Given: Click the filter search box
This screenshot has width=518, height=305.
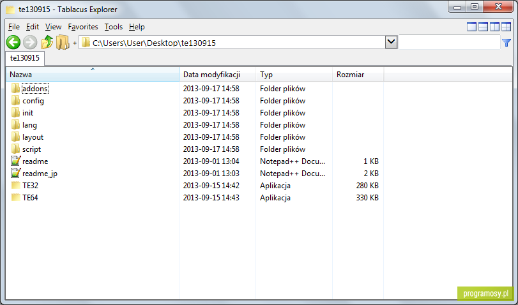Looking at the screenshot, I should coord(450,43).
